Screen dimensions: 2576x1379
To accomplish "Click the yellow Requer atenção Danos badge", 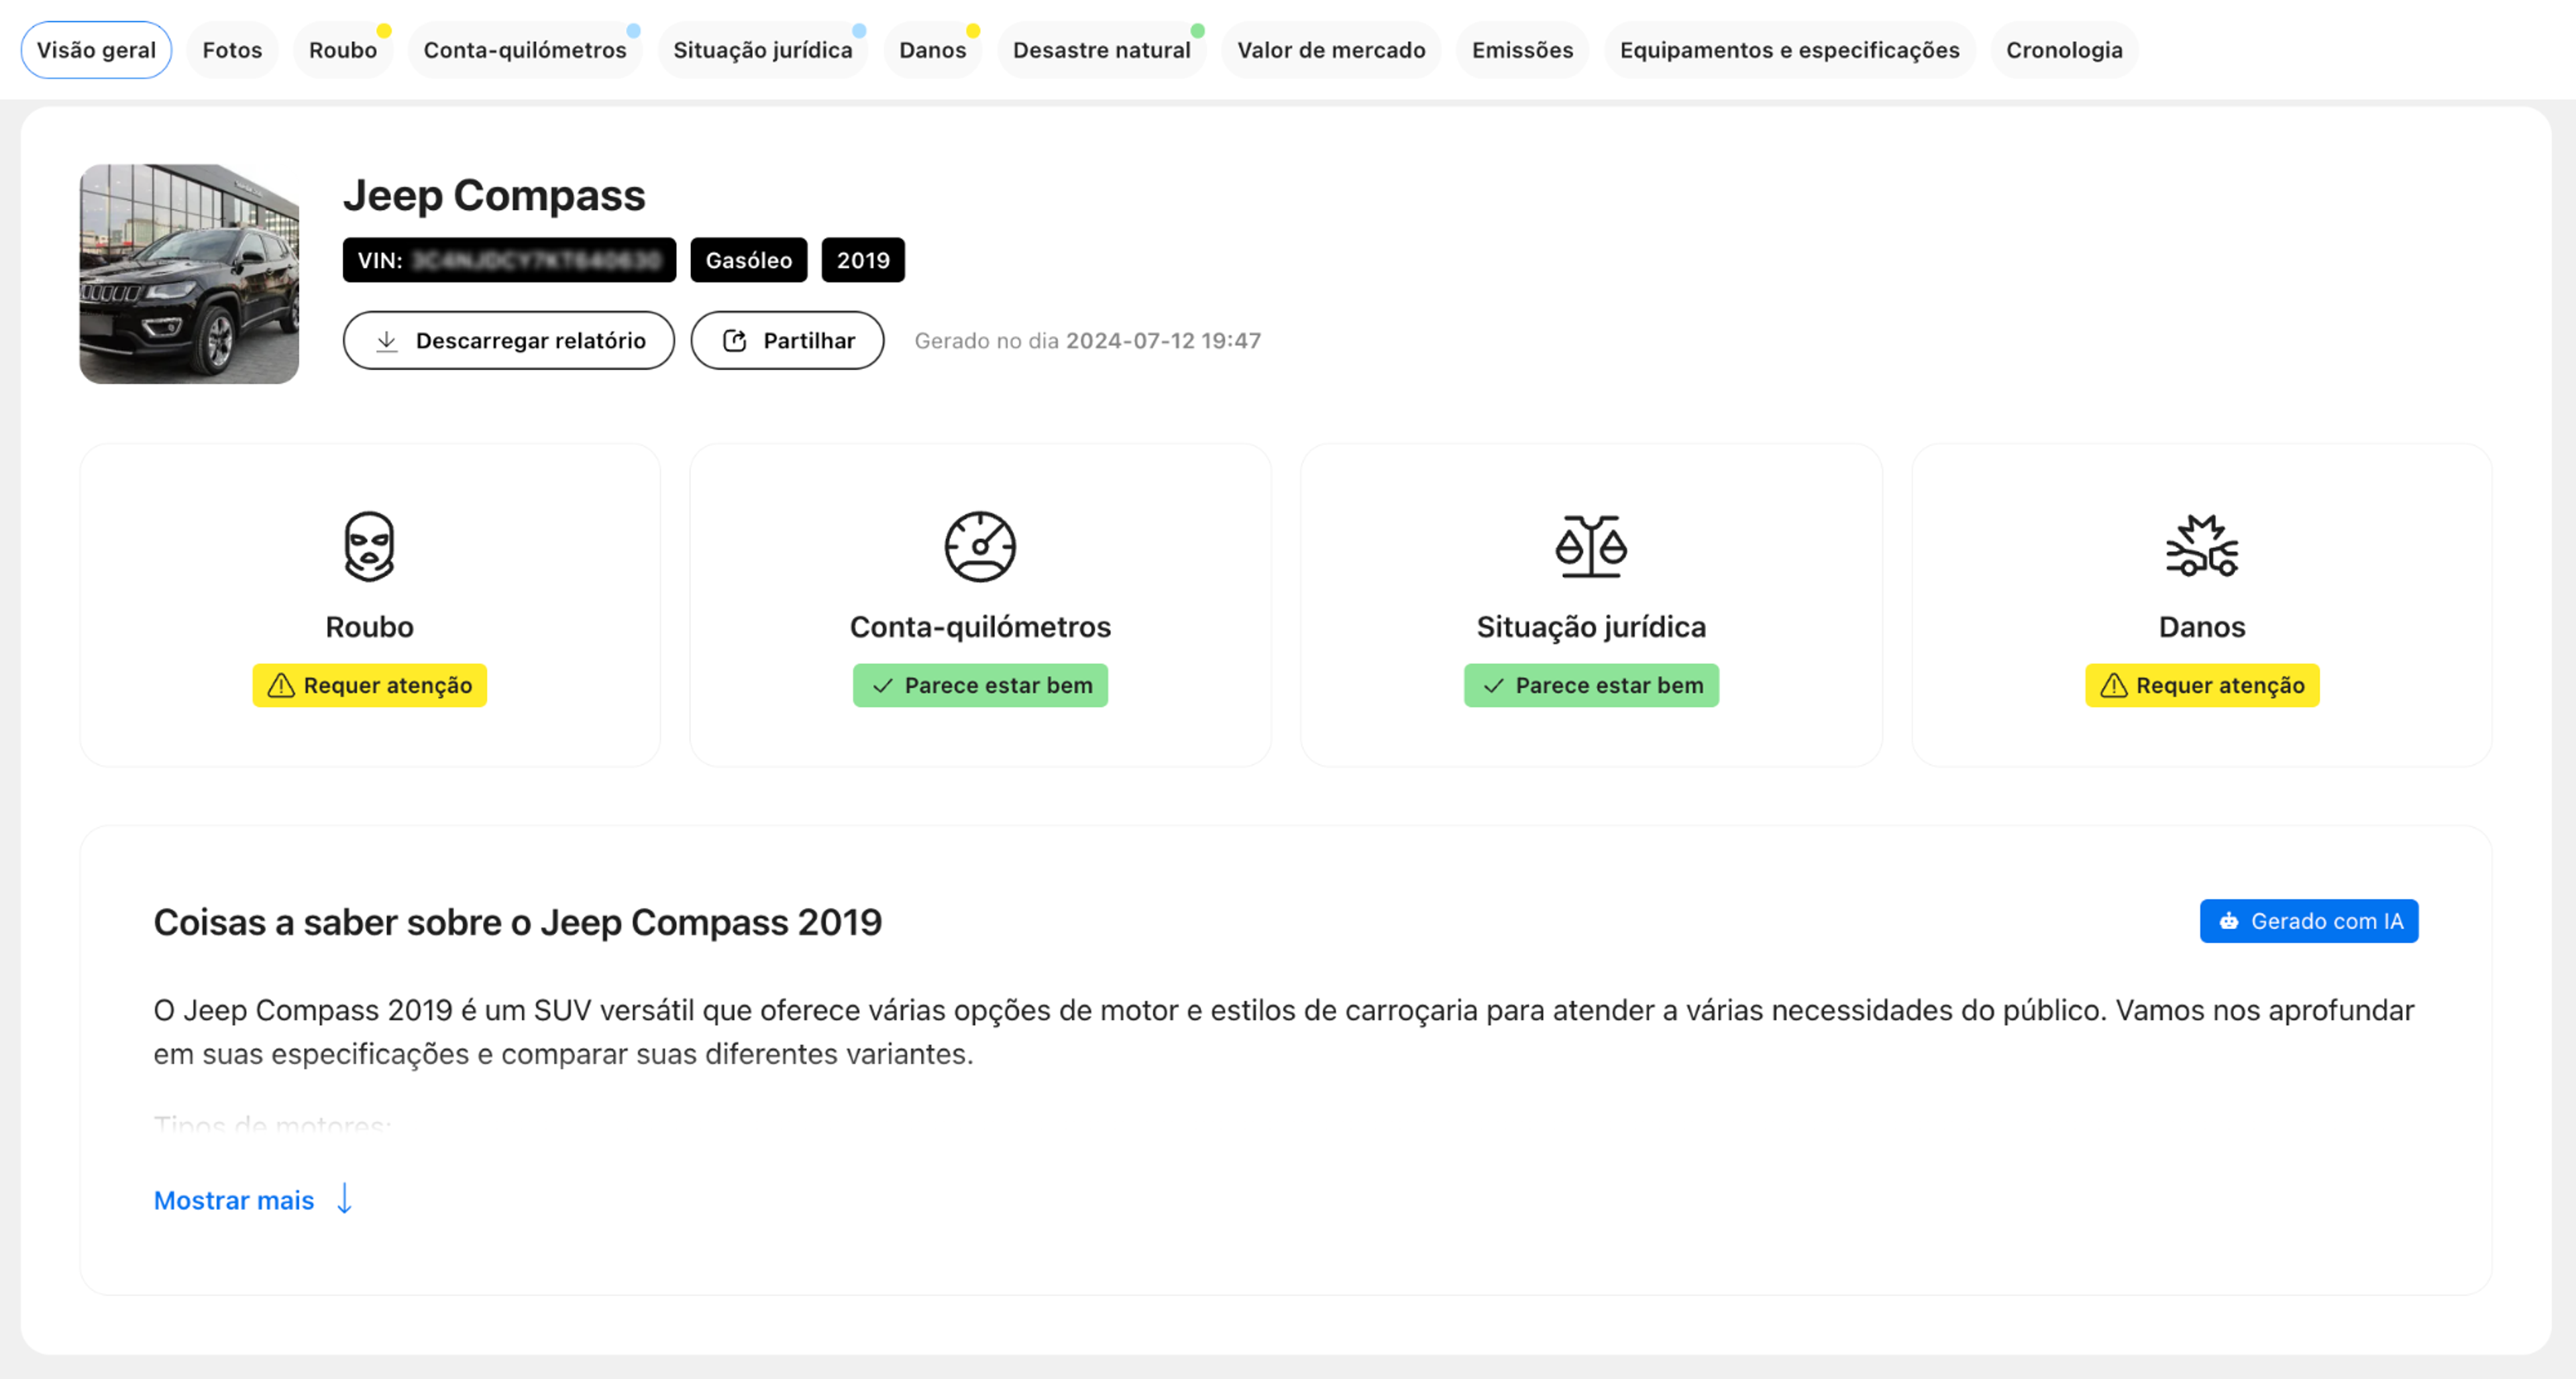I will click(x=2201, y=685).
